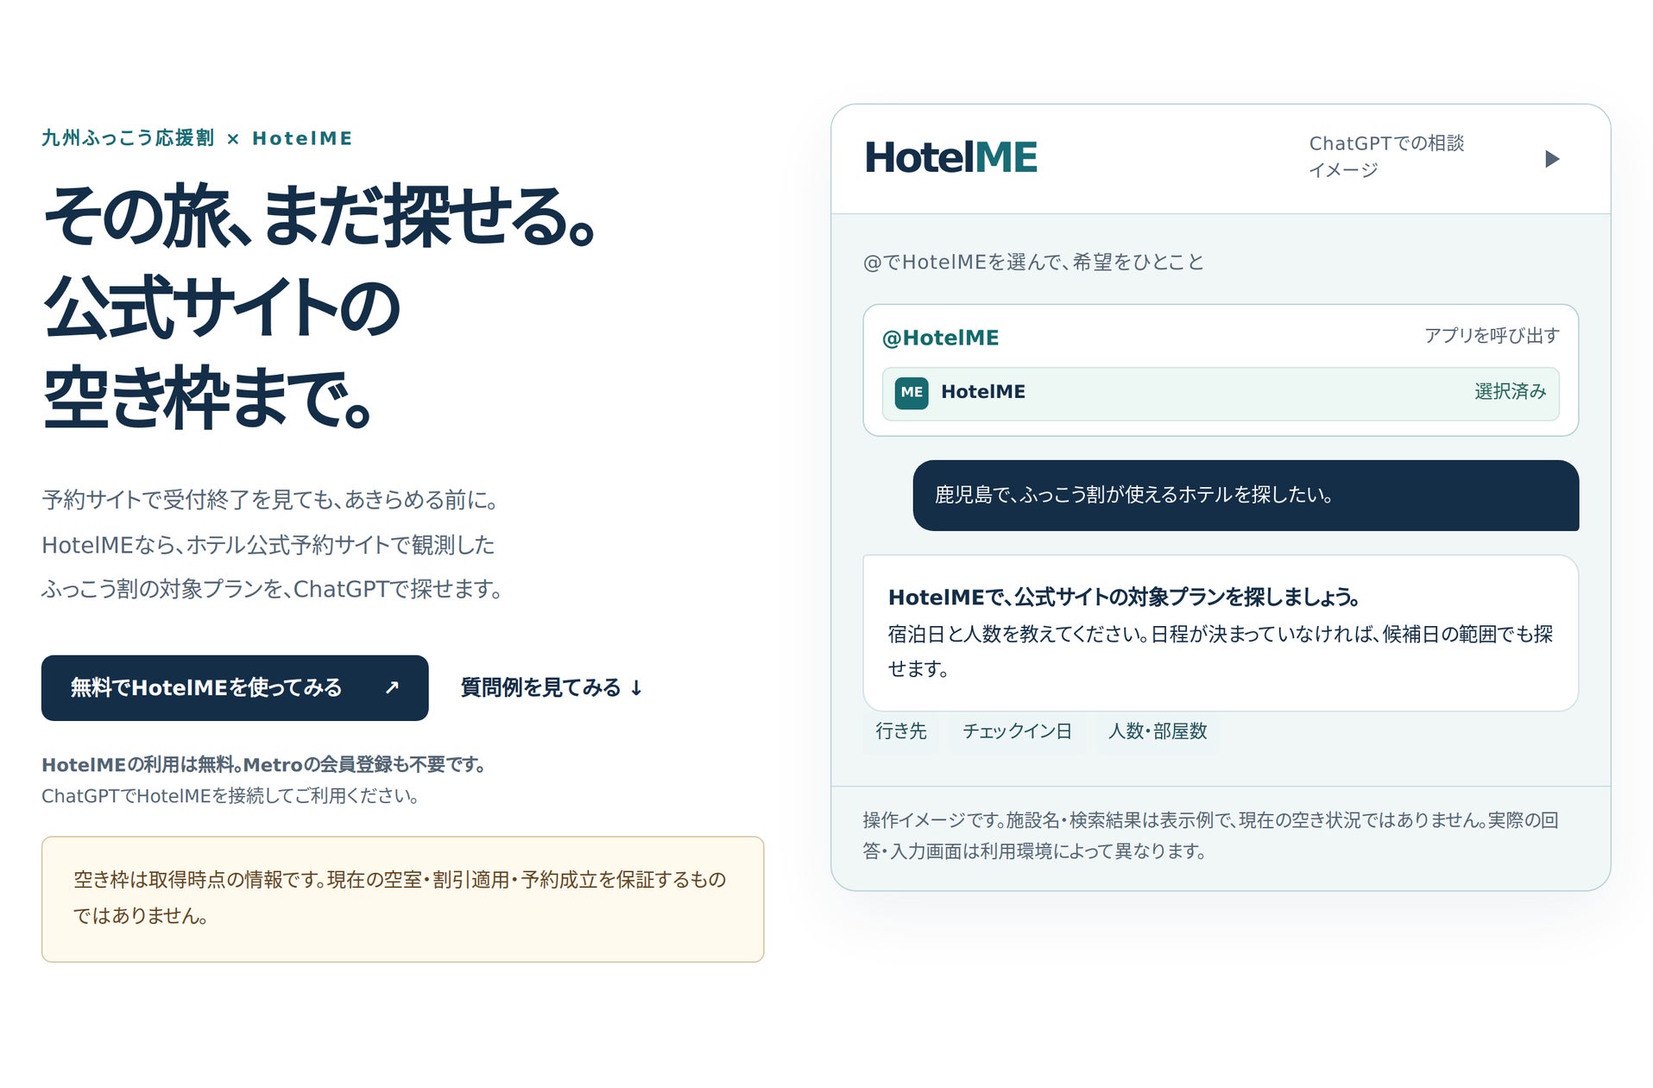Click the HotelMEの利用は無料 note text
The image size is (1653, 1088).
pyautogui.click(x=265, y=765)
